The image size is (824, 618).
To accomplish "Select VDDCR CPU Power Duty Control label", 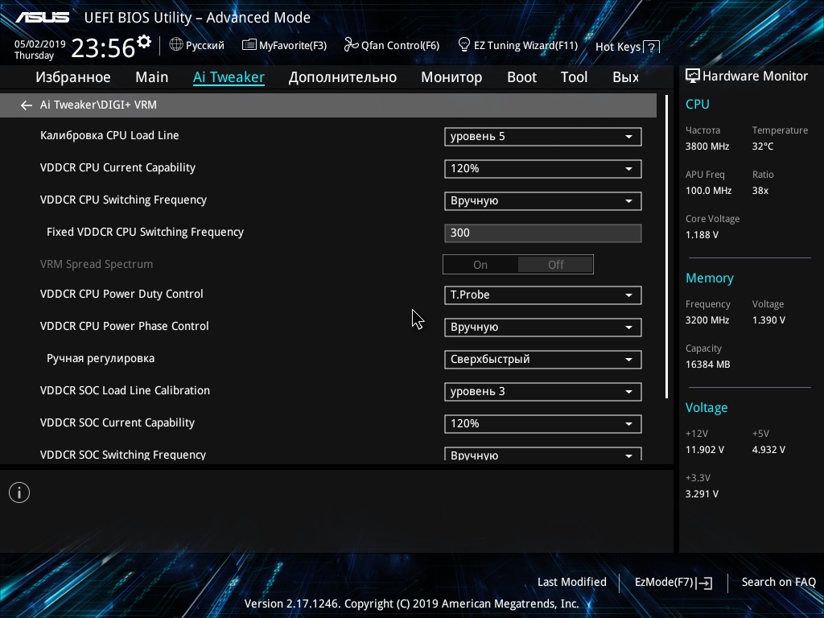I will pyautogui.click(x=122, y=294).
